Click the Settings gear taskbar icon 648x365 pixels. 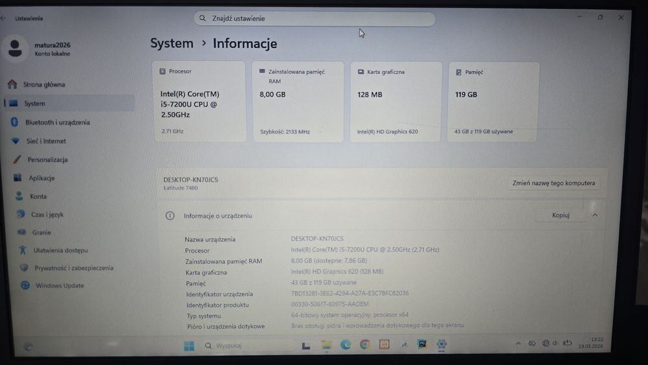click(441, 344)
